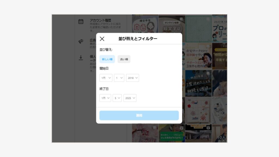Check the selection box on the プロが post thumbnail
279x157 pixels.
(x=225, y=17)
